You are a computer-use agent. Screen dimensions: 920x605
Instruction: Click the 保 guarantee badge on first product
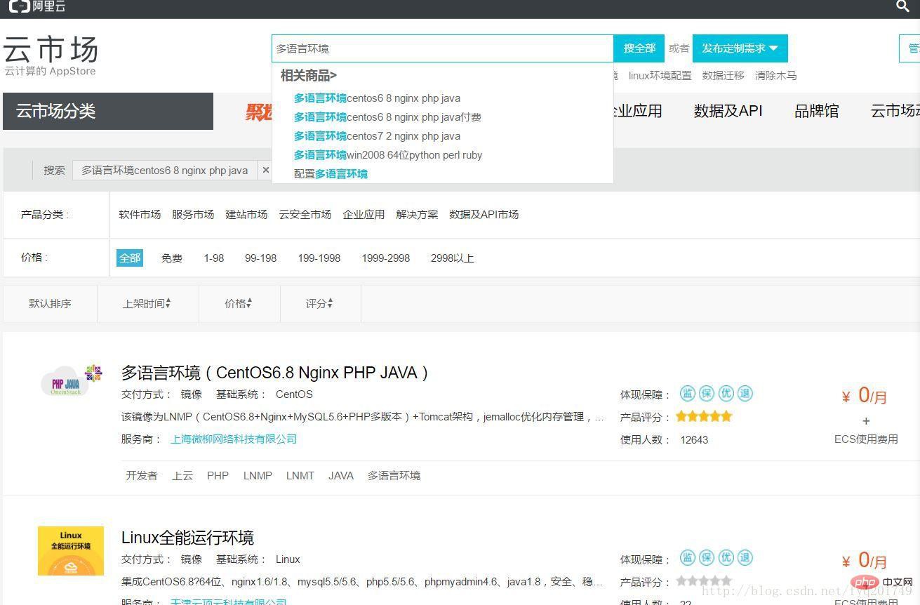707,394
